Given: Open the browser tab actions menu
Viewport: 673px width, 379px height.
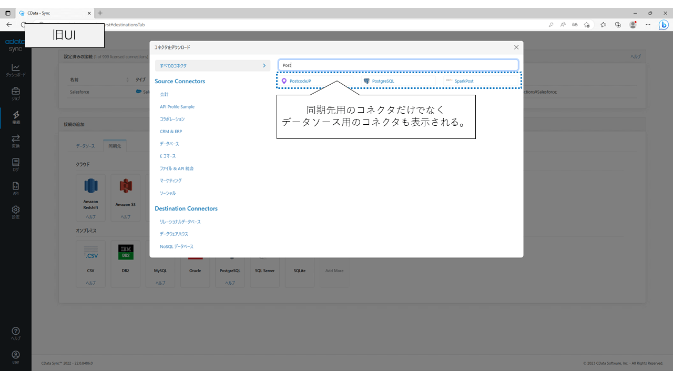Looking at the screenshot, I should point(7,13).
